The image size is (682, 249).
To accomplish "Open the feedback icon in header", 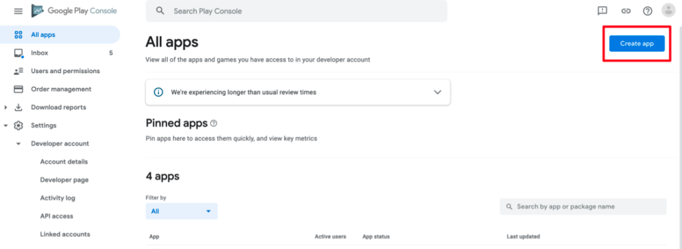I will pyautogui.click(x=602, y=11).
